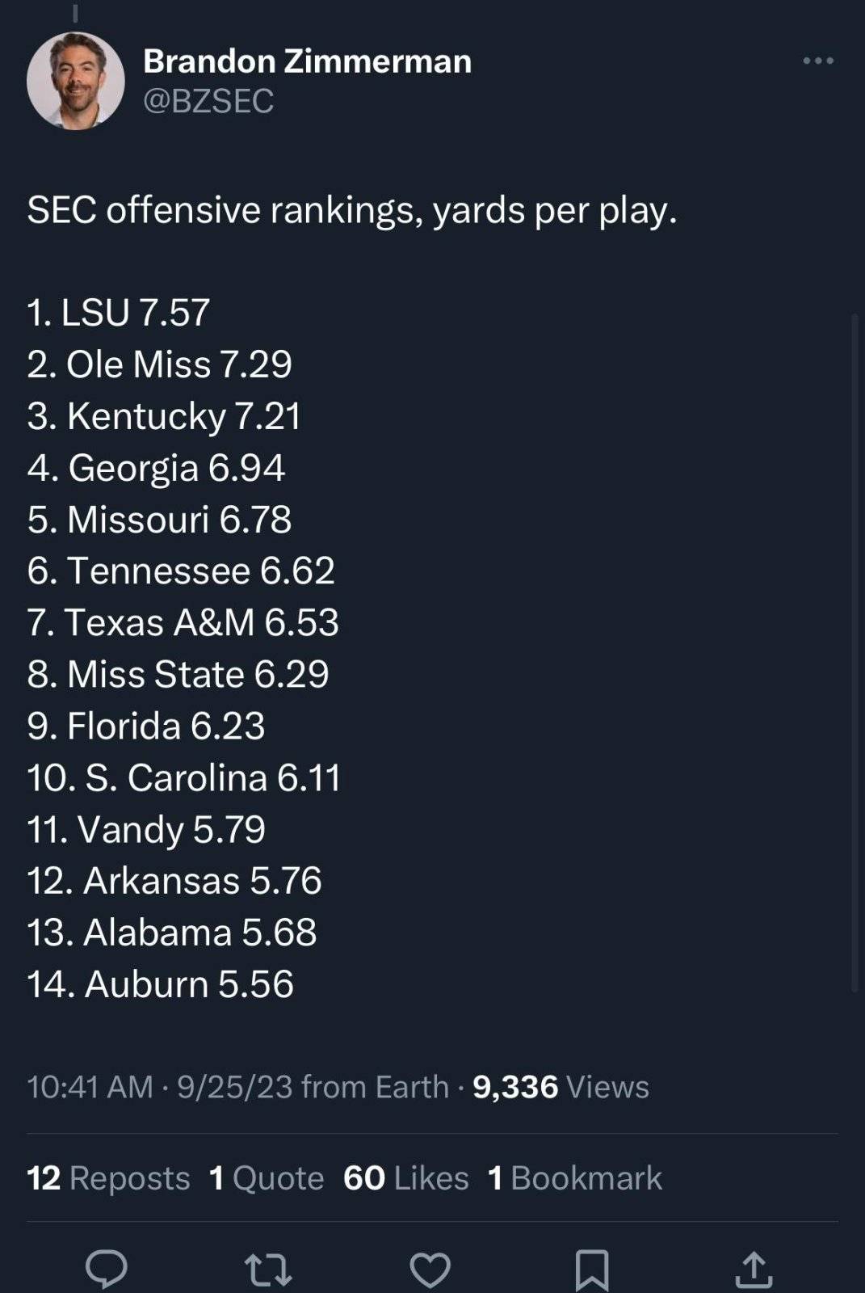Click the 10:41 AM timestamp
865x1293 pixels.
(x=90, y=1087)
